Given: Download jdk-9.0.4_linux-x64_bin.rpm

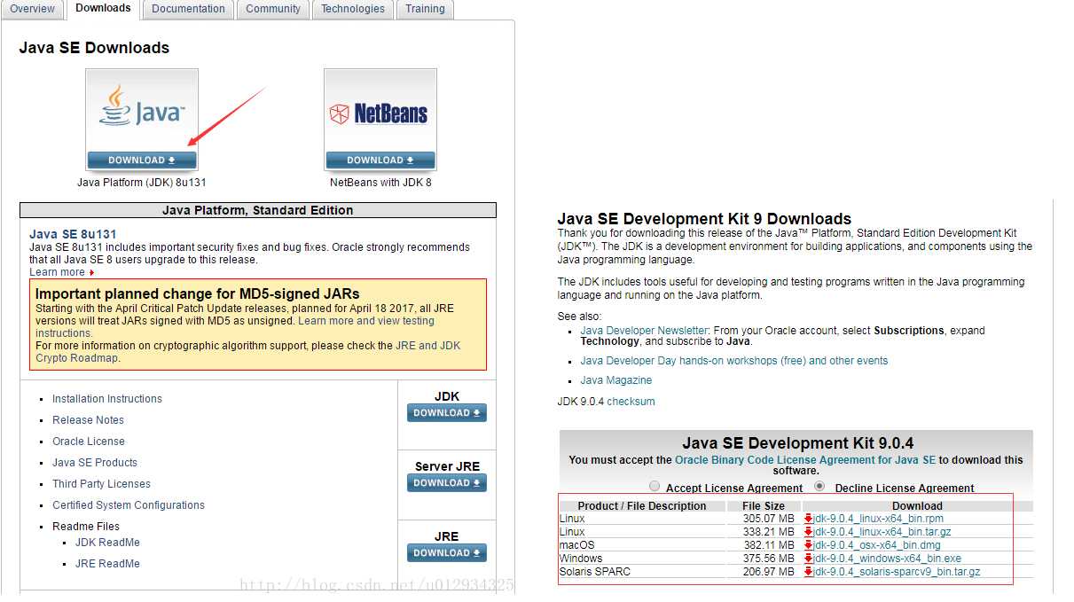Looking at the screenshot, I should point(878,519).
